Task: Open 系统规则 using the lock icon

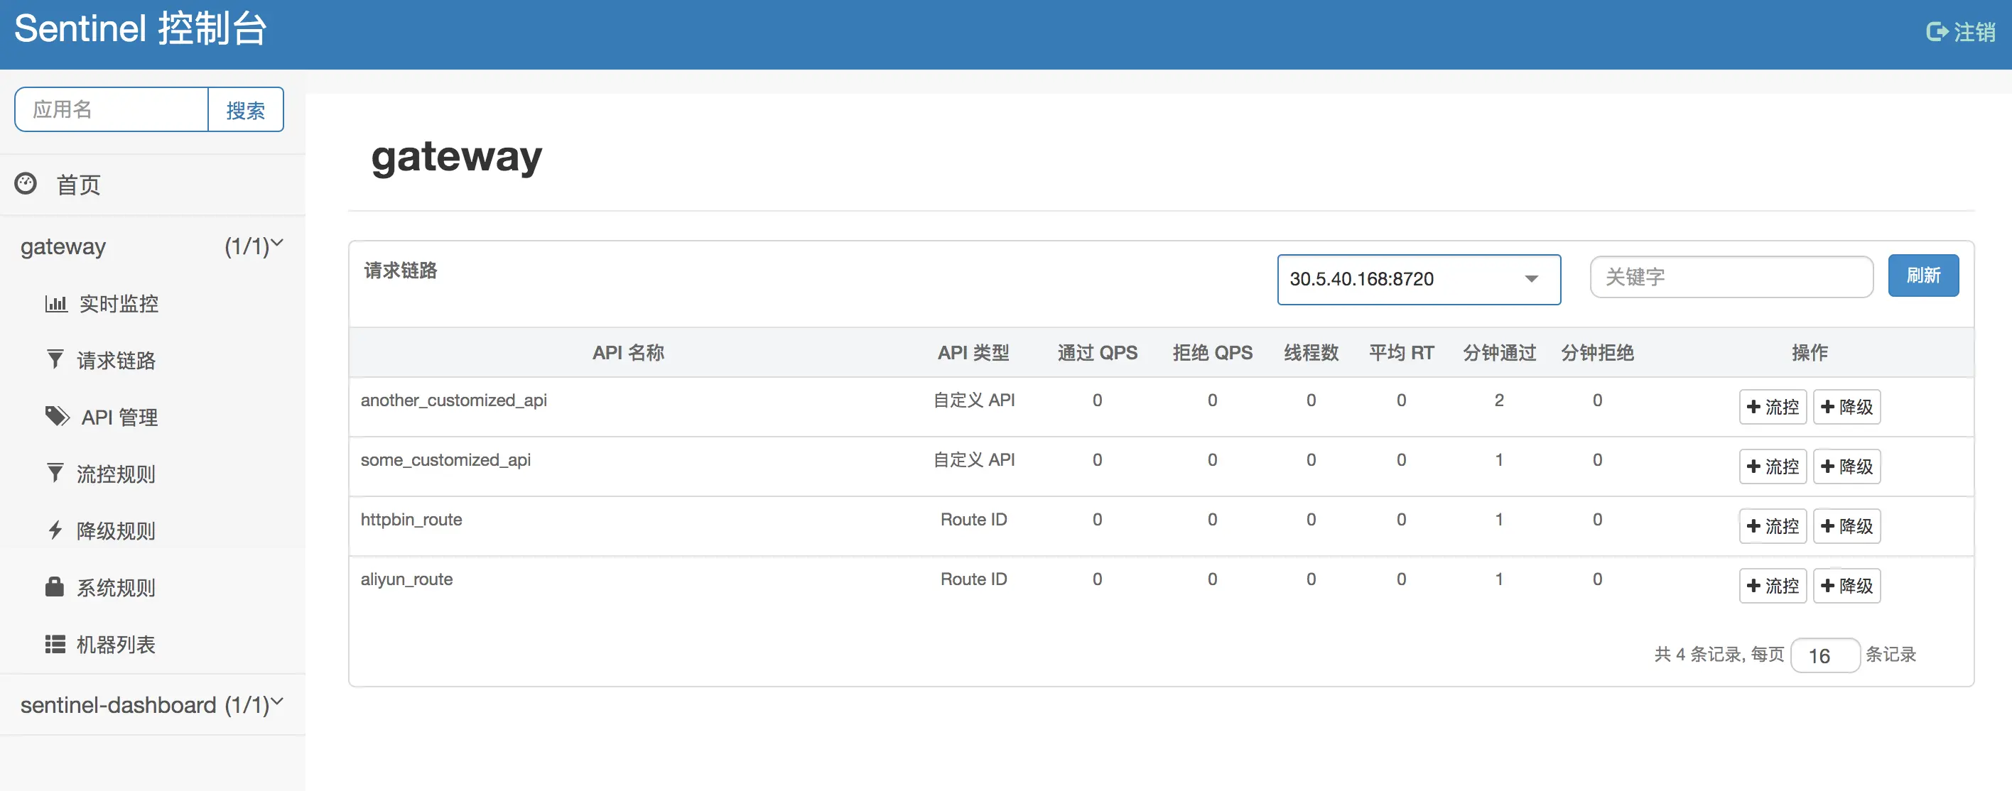Action: pos(54,587)
